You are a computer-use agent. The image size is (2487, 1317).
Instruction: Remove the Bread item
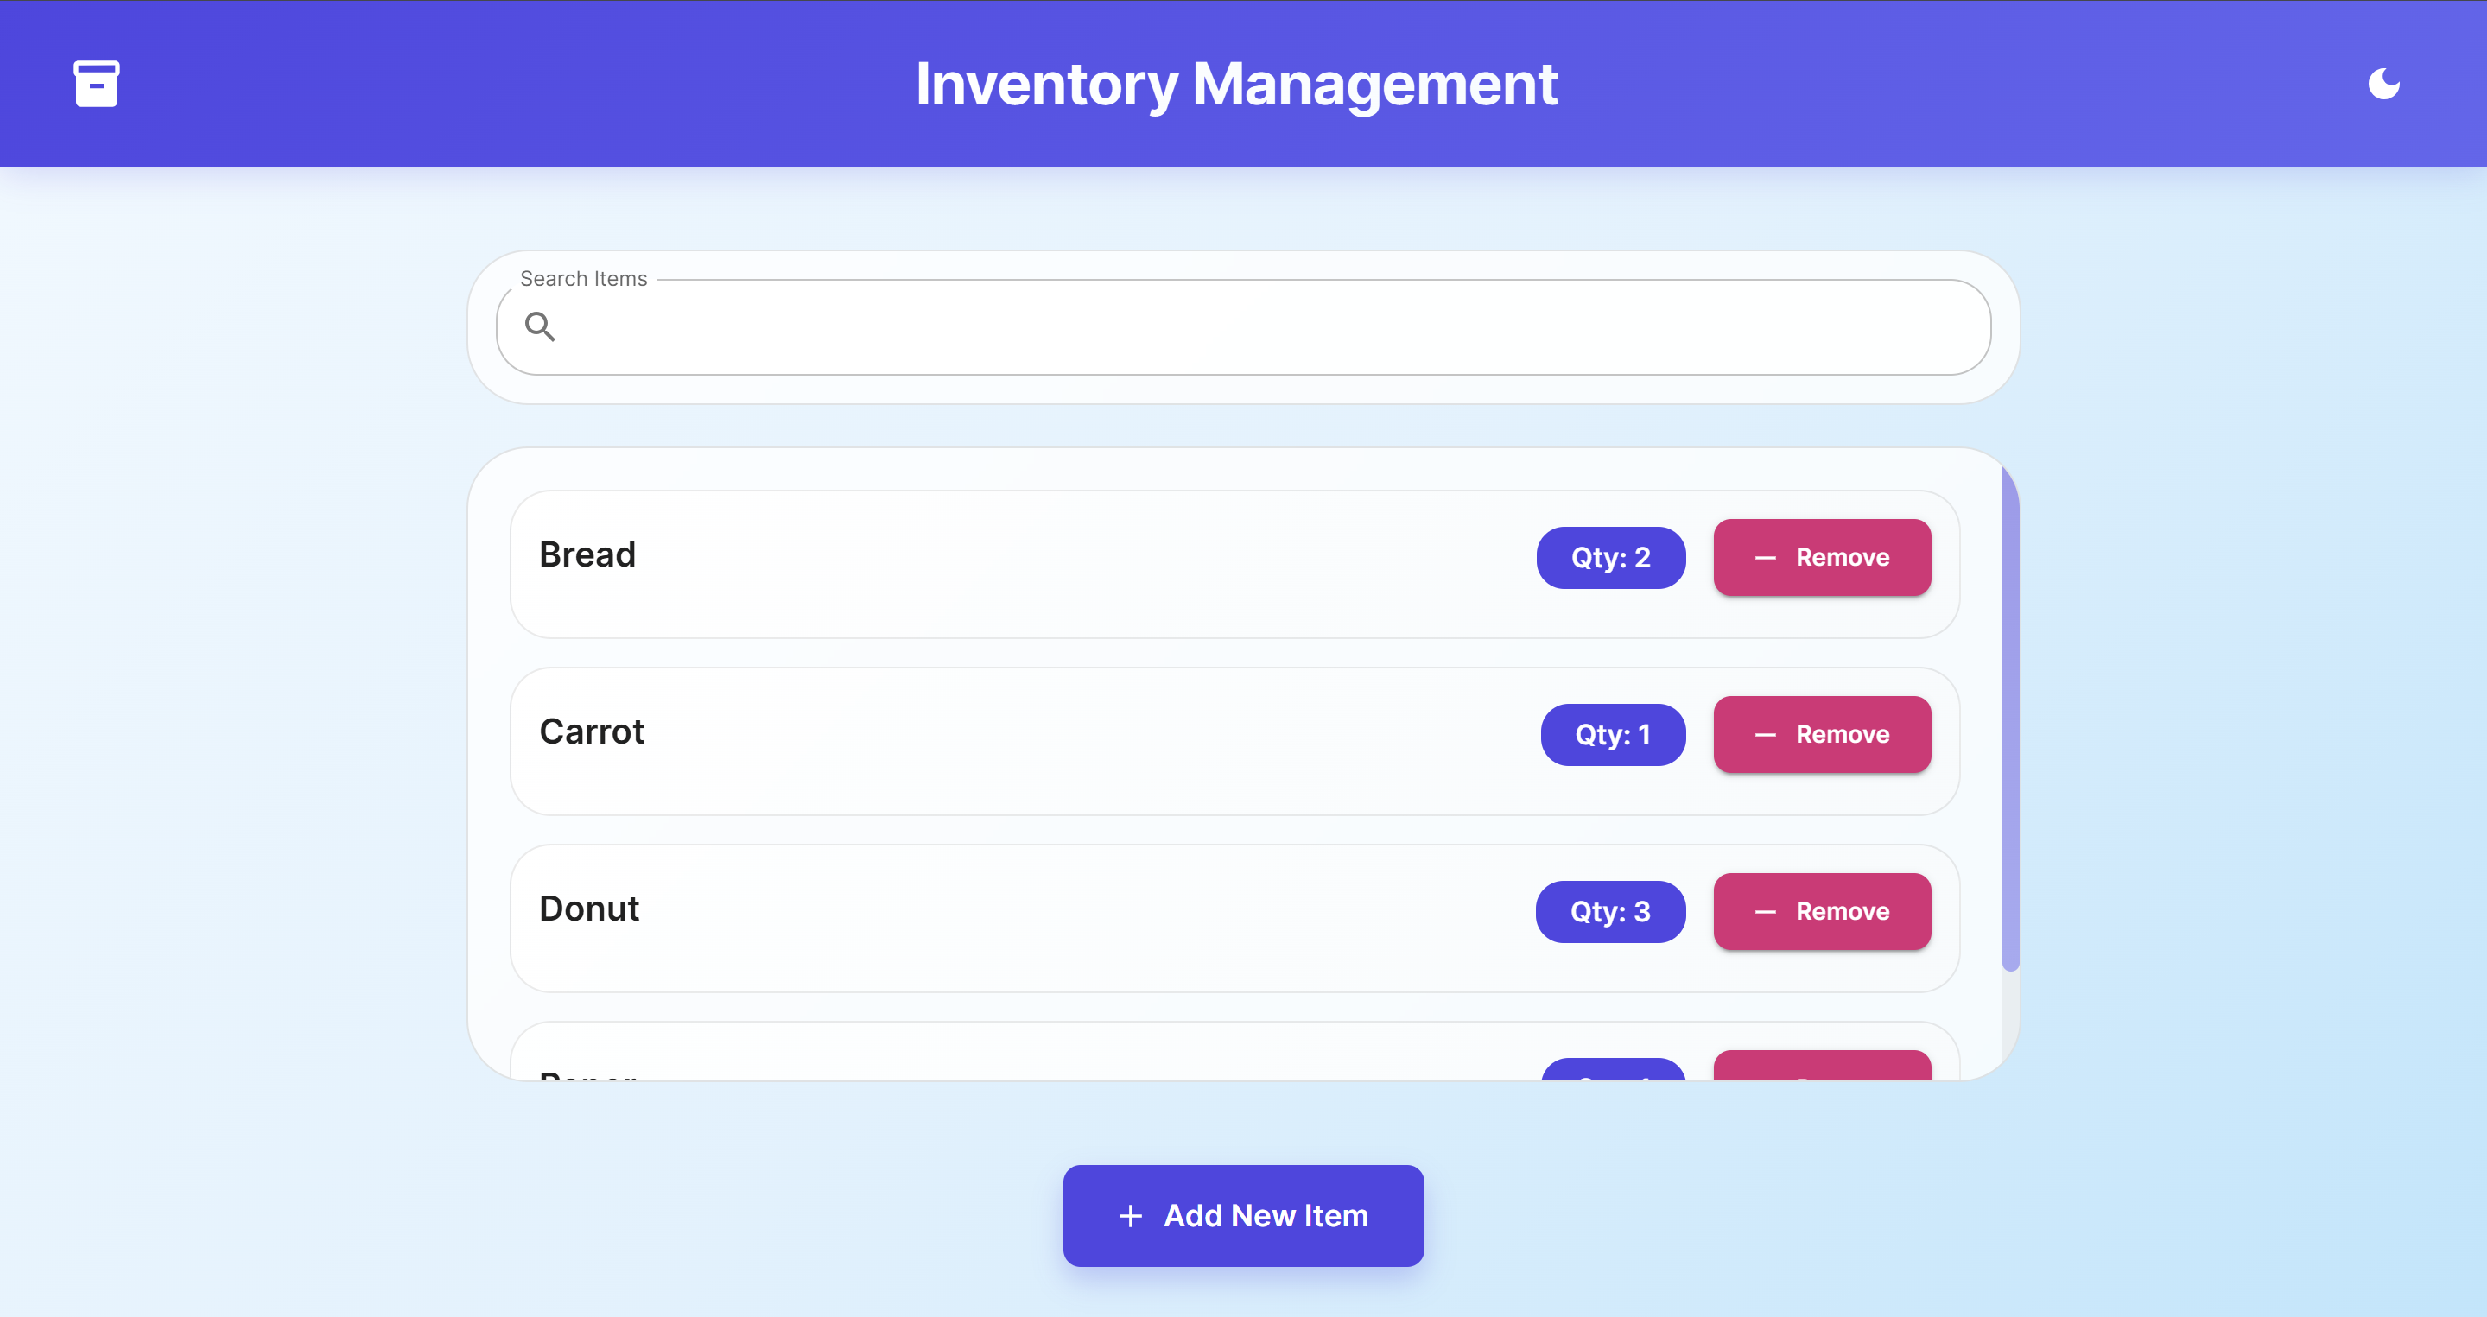point(1822,557)
